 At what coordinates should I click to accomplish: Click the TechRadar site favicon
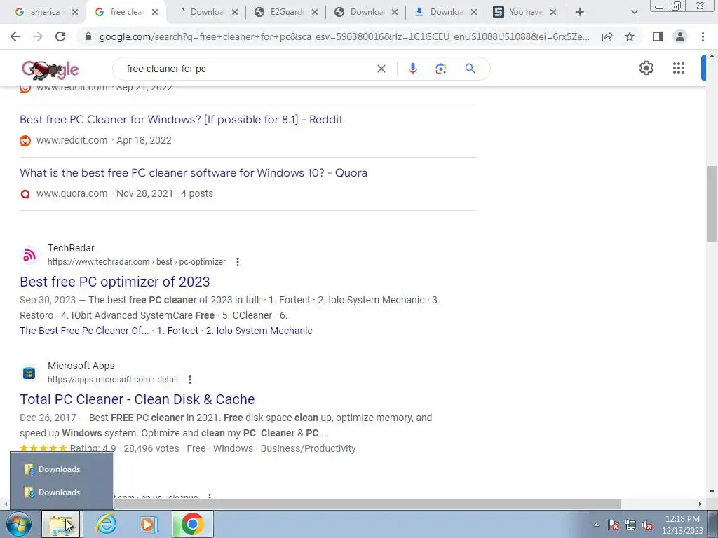(x=29, y=255)
